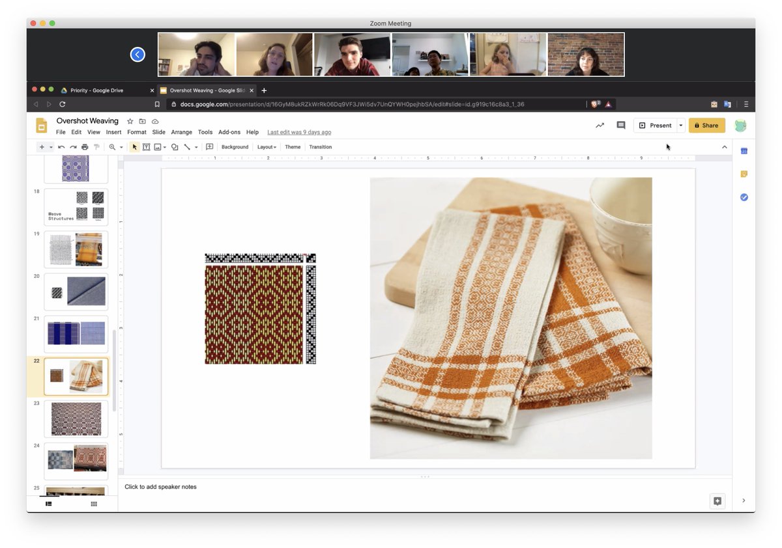Open the line type dropdown arrow
The height and width of the screenshot is (548, 782).
pyautogui.click(x=196, y=147)
